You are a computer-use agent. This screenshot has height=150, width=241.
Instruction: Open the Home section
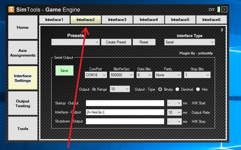point(23,27)
